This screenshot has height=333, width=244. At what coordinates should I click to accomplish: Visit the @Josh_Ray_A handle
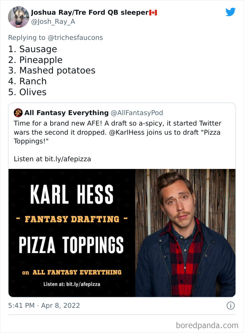[53, 22]
